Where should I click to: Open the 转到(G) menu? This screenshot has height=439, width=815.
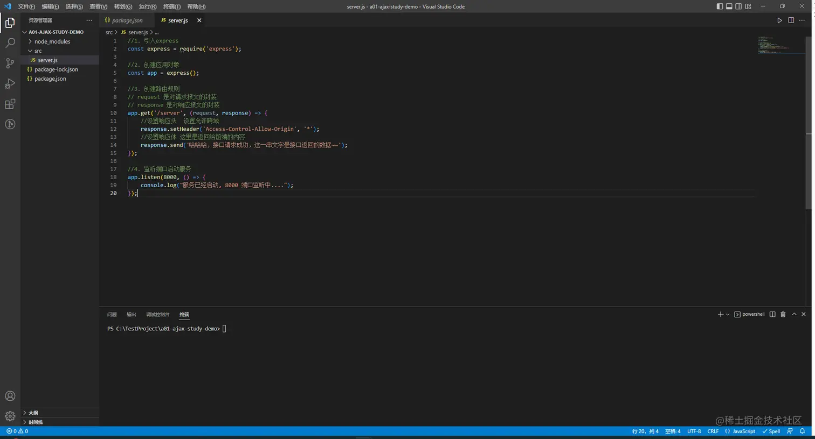(123, 6)
